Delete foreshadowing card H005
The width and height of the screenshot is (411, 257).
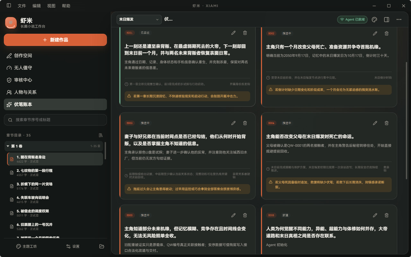pos(245,215)
